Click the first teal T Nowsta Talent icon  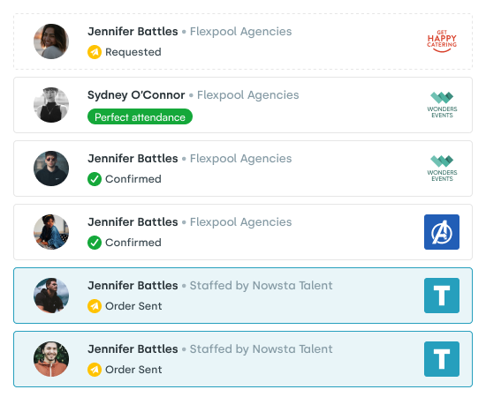click(442, 296)
